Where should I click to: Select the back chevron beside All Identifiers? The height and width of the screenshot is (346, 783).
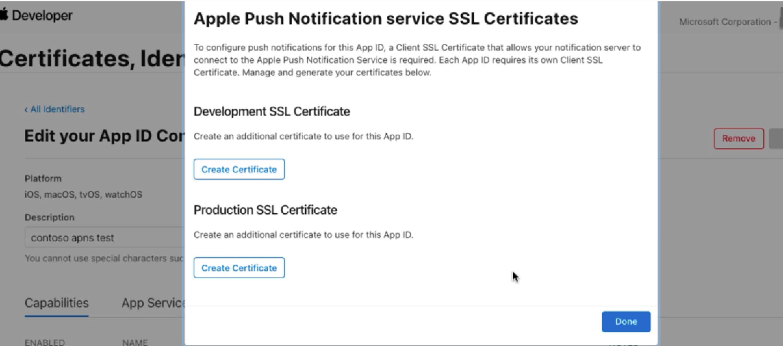(x=26, y=109)
